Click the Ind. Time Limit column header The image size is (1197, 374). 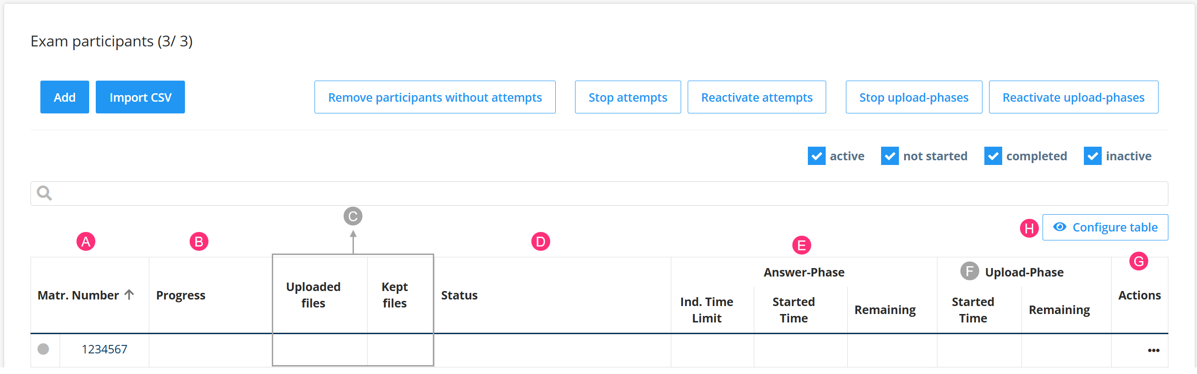click(x=706, y=310)
